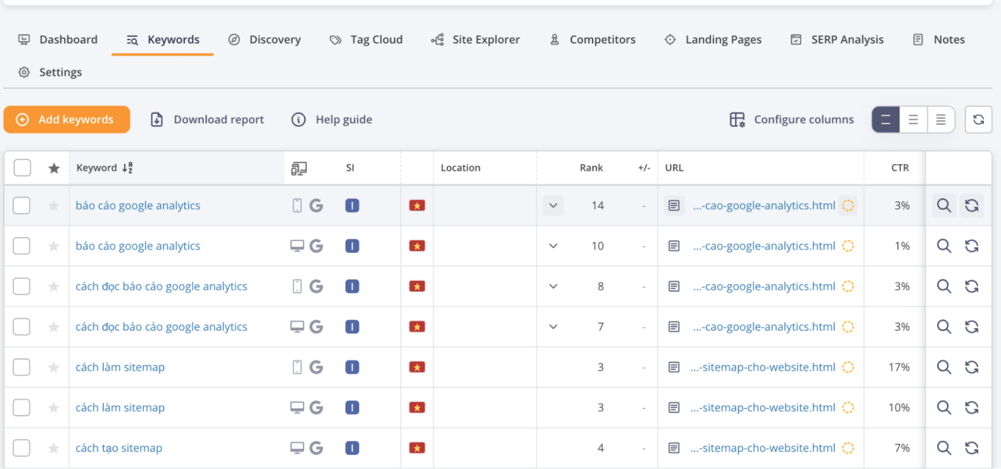Open the Help guide
Screen dimensions: 1001x469
coord(332,119)
